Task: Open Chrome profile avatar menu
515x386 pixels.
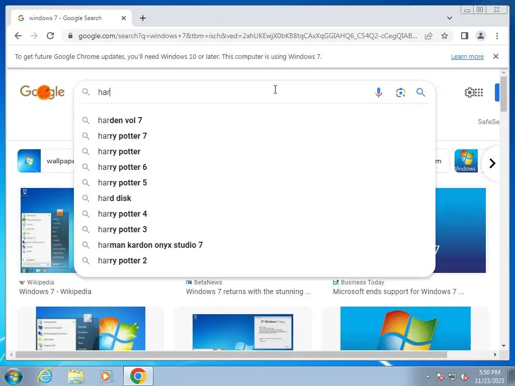Action: point(480,36)
